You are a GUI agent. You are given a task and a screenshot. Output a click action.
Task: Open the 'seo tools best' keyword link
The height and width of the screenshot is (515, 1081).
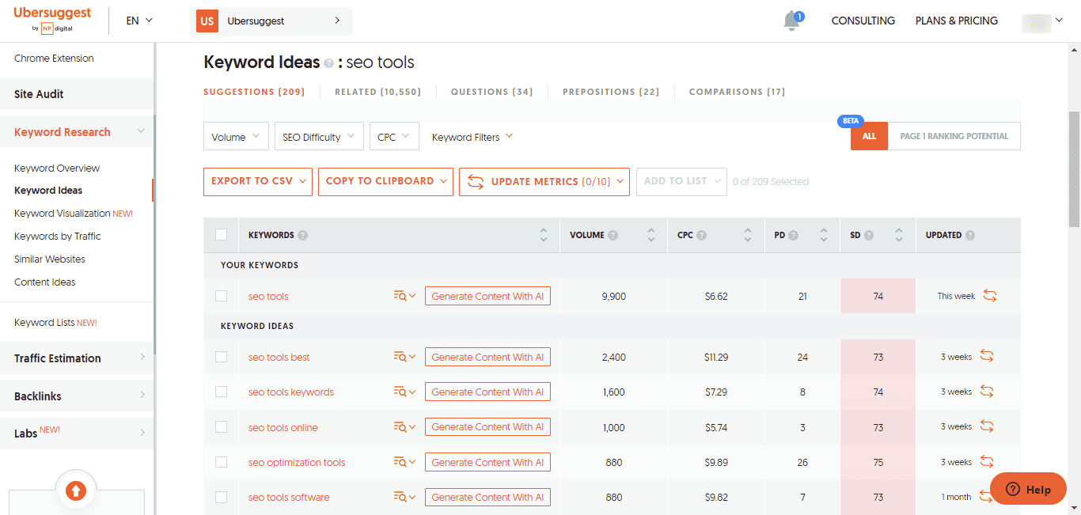[x=279, y=358]
